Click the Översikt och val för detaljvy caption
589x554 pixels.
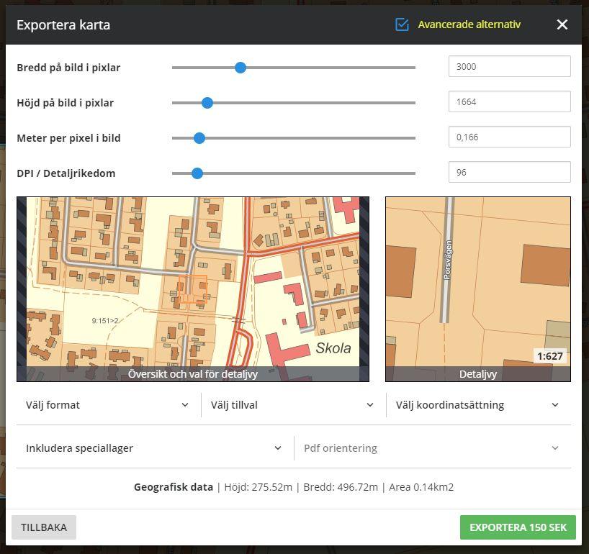193,374
